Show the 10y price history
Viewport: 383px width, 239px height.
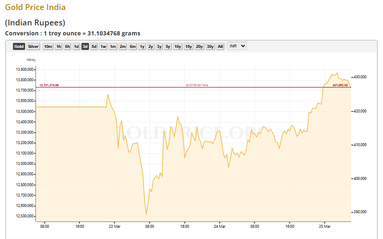[x=178, y=46]
